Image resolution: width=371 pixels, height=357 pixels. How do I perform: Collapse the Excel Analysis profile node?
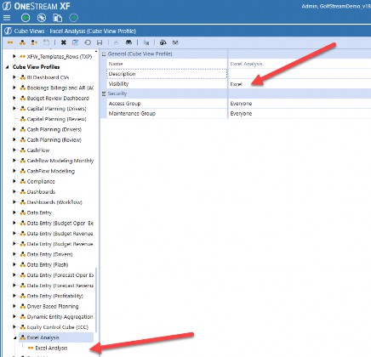coord(14,337)
